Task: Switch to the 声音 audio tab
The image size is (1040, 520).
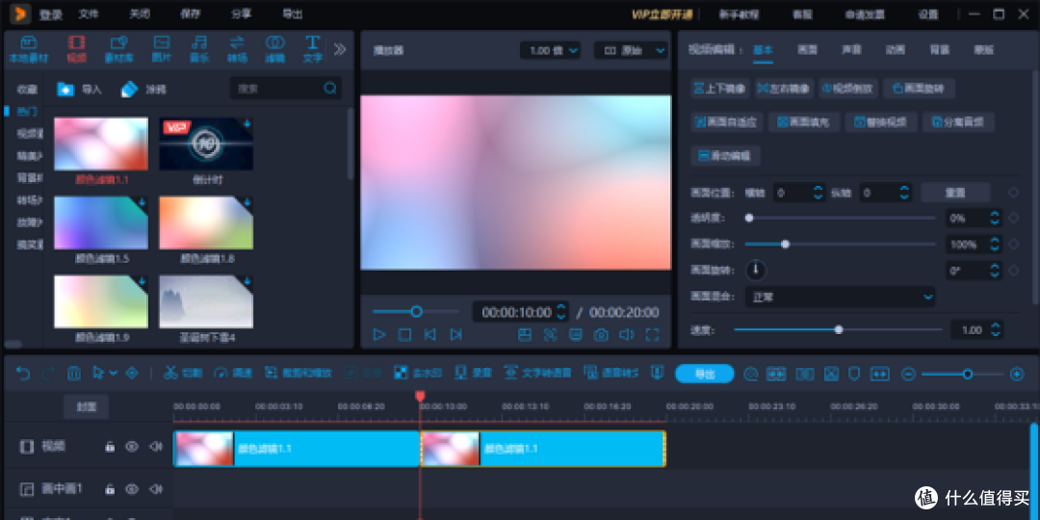Action: tap(851, 50)
